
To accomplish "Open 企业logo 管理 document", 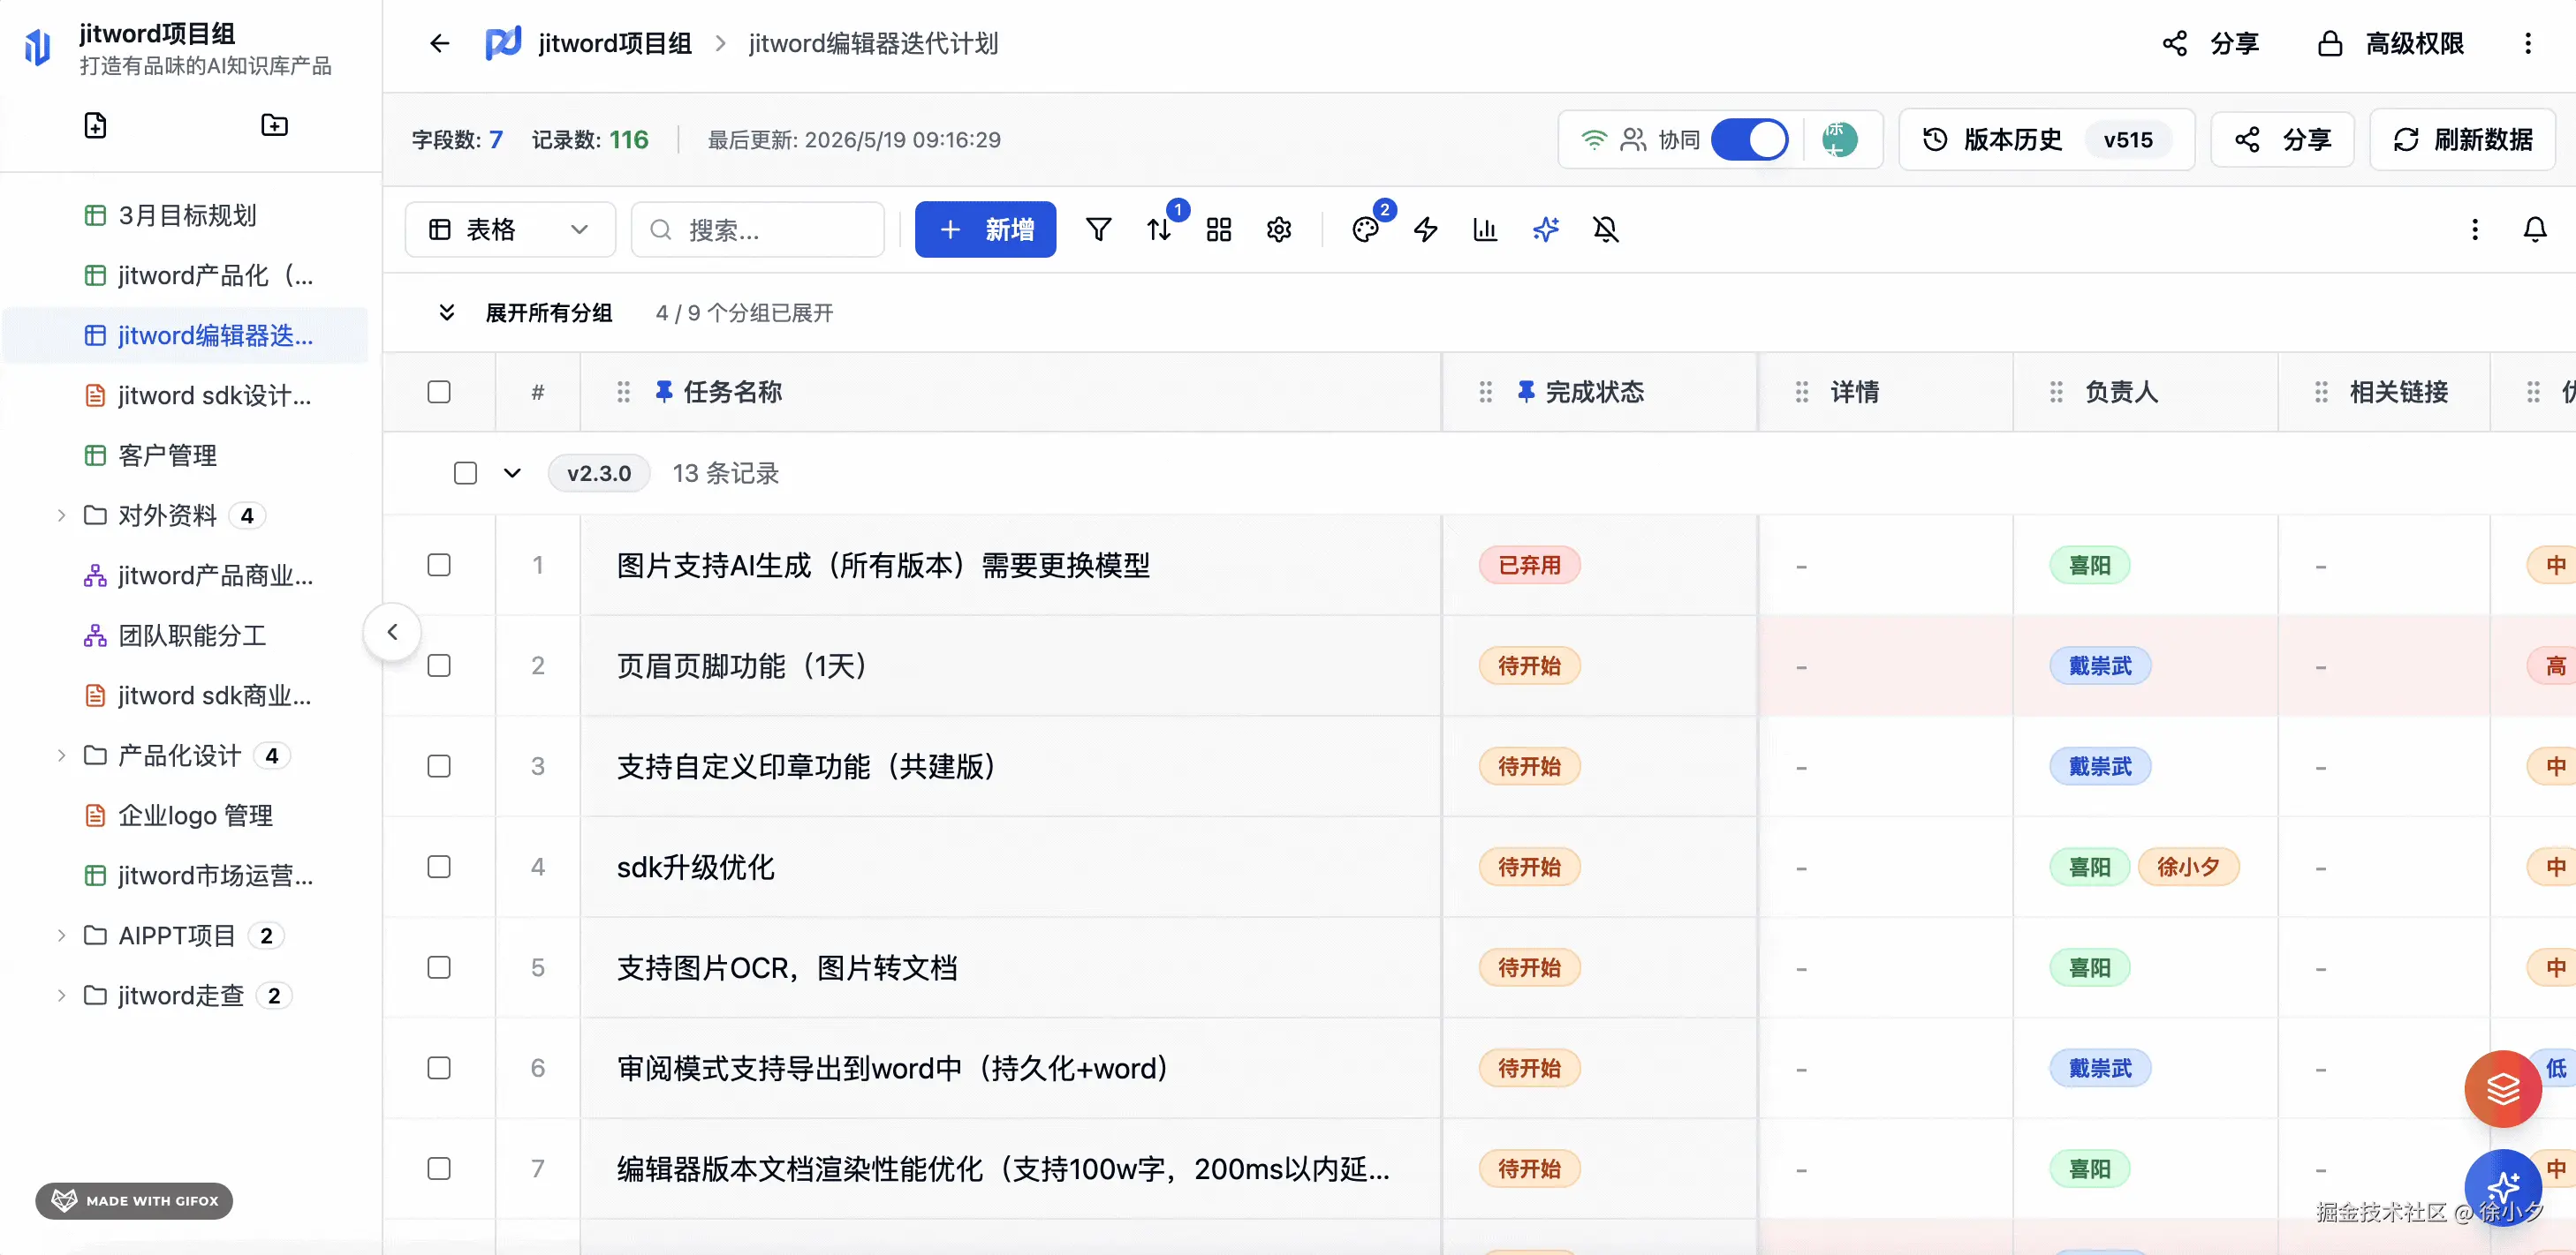I will point(186,815).
